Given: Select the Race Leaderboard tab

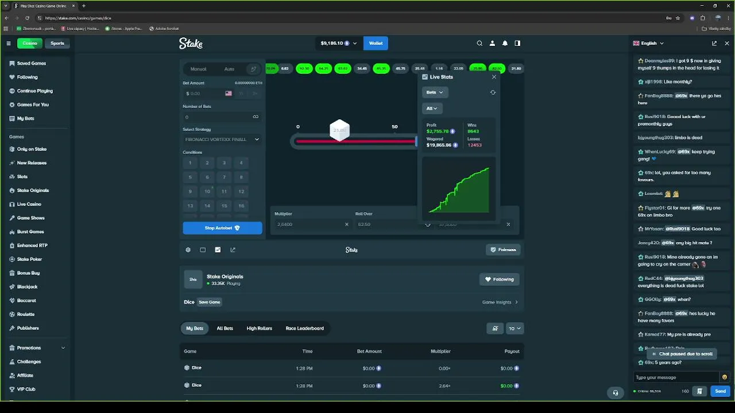Looking at the screenshot, I should 305,329.
